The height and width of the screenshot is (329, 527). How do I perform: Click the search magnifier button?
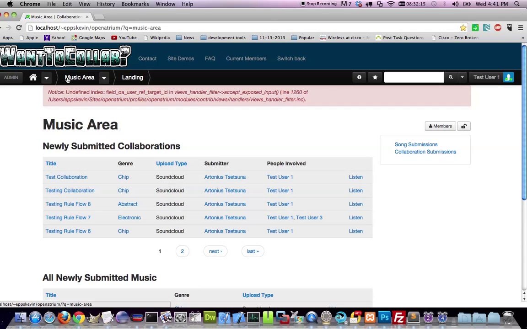click(451, 77)
